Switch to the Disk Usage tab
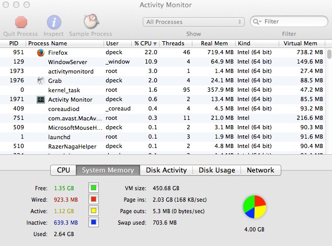 point(217,170)
